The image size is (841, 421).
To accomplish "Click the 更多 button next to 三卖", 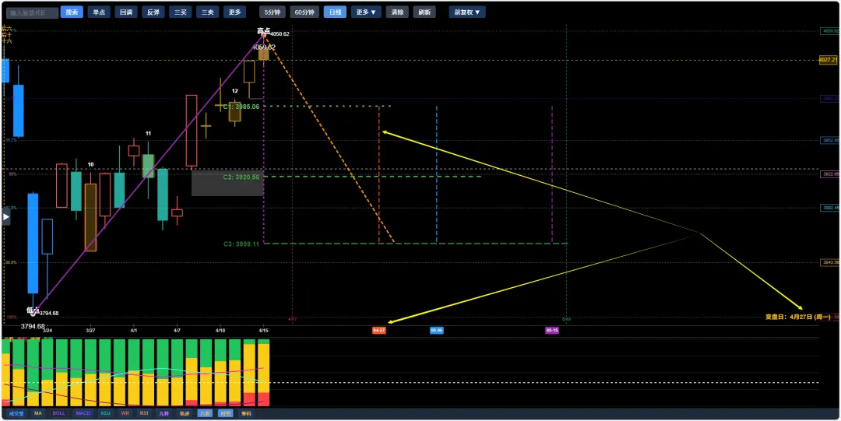I will coord(234,12).
